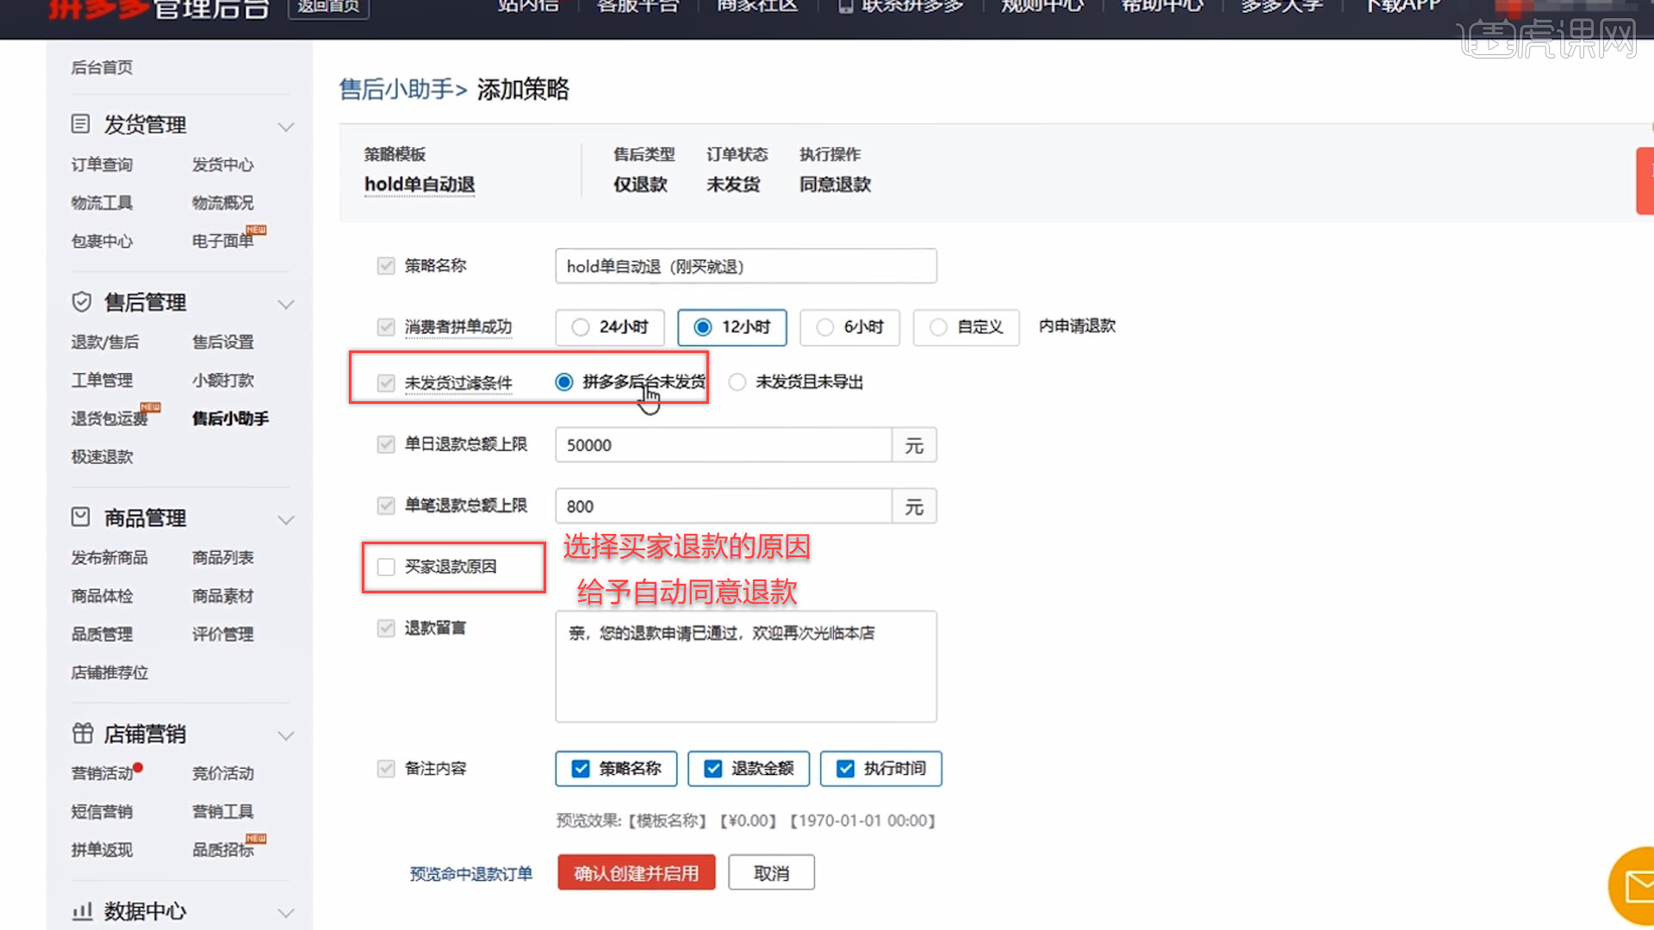Click the 单日退款总额上限 amount field

pos(724,445)
